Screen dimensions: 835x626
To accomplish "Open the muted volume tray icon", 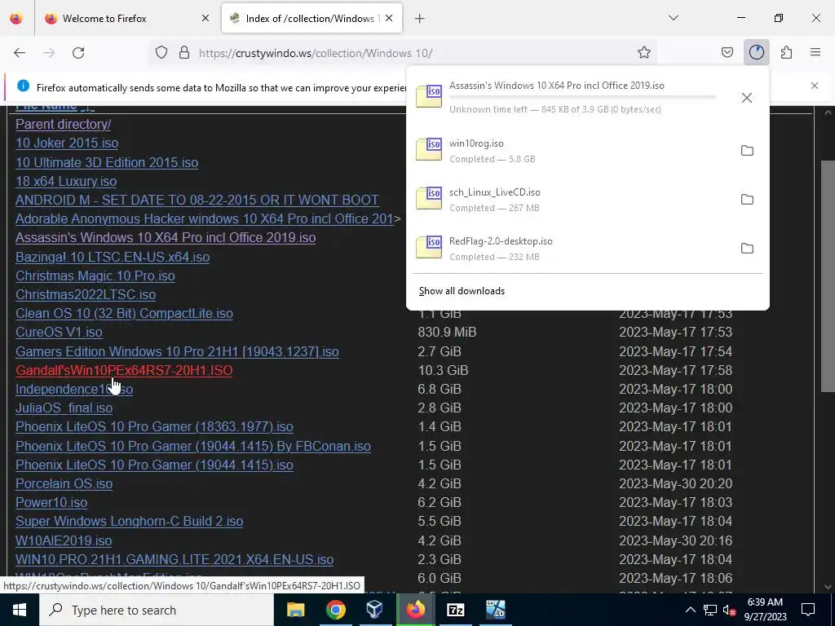I will click(729, 611).
